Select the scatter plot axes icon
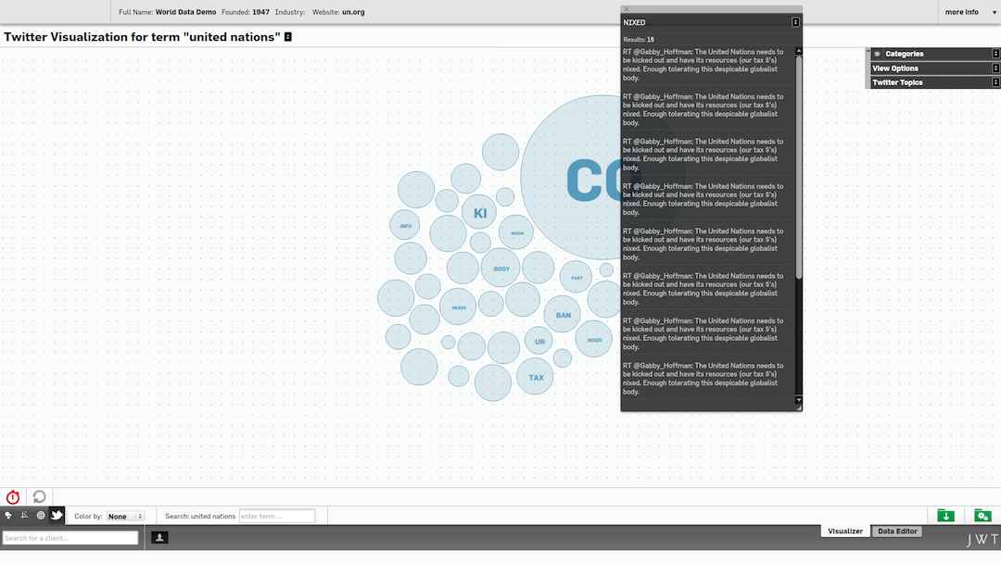 coord(24,516)
